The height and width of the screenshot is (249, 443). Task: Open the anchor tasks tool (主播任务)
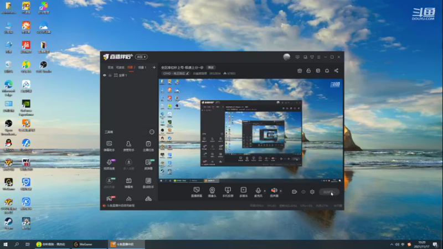pos(148,146)
